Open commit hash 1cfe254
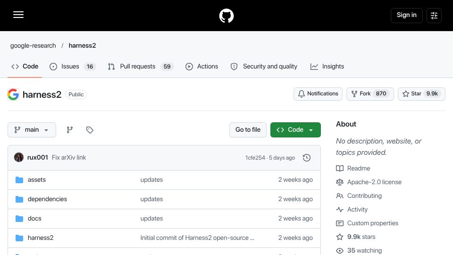 coord(255,158)
